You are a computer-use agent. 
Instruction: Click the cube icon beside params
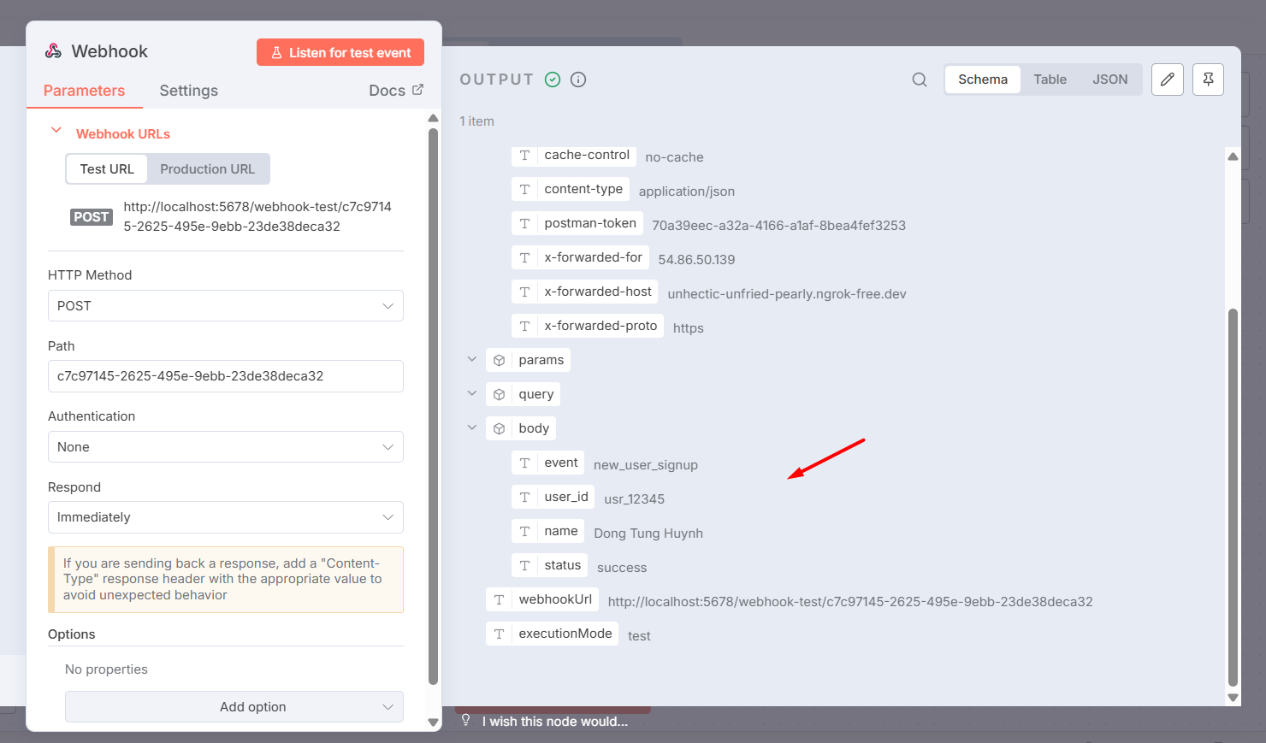pyautogui.click(x=500, y=360)
